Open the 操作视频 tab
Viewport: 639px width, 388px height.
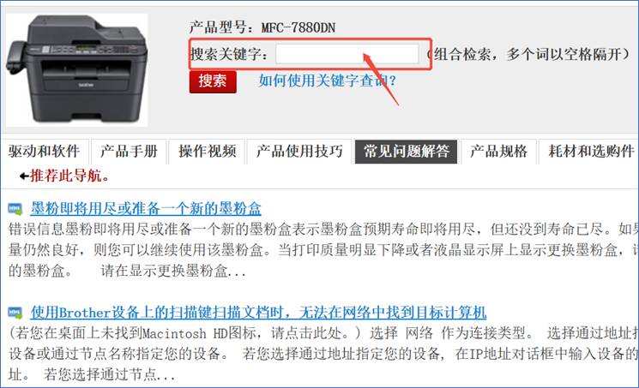tap(207, 152)
